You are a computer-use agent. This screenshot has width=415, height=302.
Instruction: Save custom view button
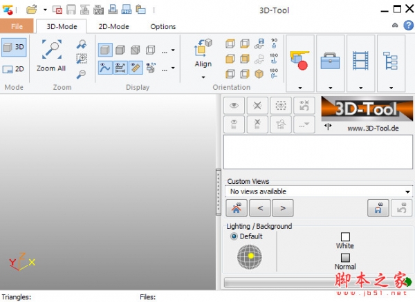pos(378,208)
